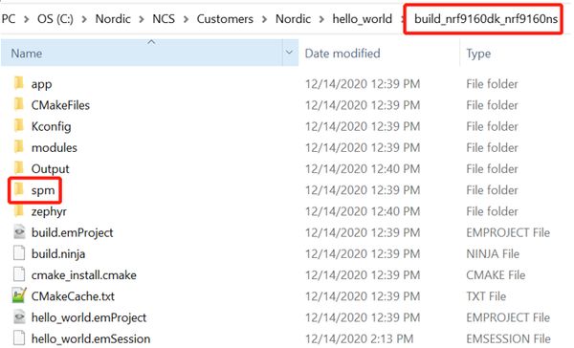Click the 12/14/2020 2:13 PM date cell

coord(360,338)
